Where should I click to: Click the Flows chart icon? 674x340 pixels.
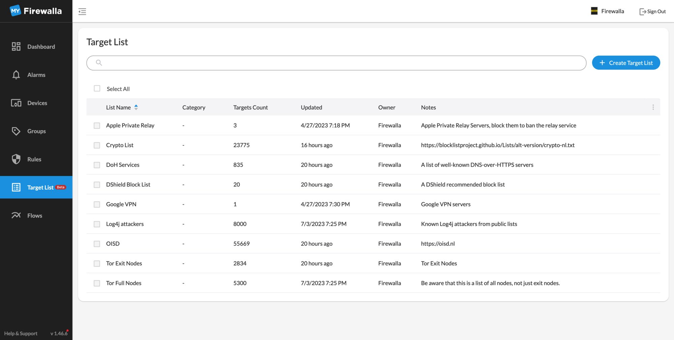(x=16, y=215)
